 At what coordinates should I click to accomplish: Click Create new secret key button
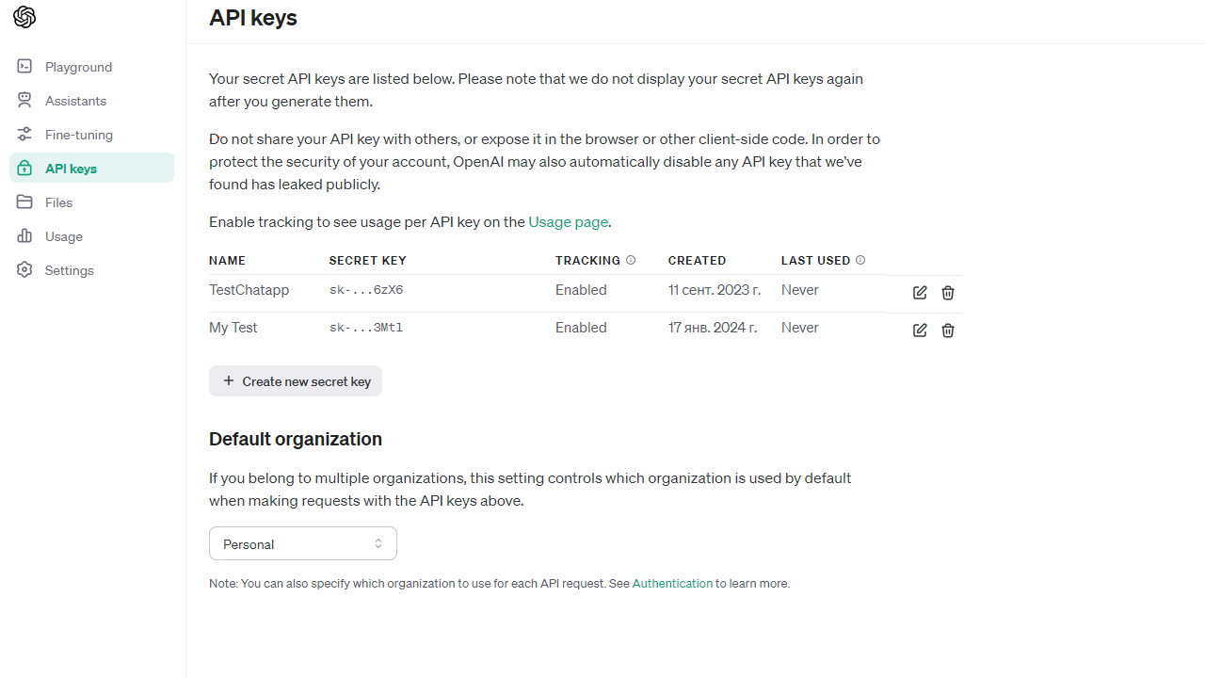(x=296, y=381)
